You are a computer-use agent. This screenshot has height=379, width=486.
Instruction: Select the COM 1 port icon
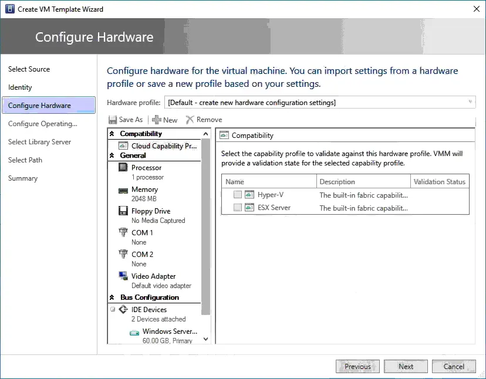(123, 233)
